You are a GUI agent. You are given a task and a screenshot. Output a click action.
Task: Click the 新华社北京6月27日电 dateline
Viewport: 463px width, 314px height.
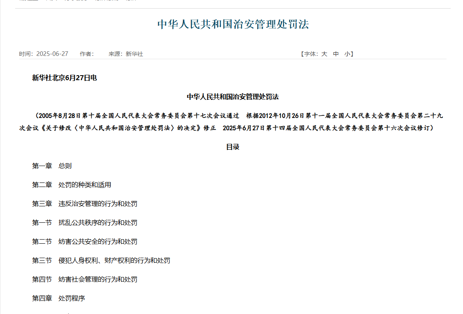[x=64, y=78]
